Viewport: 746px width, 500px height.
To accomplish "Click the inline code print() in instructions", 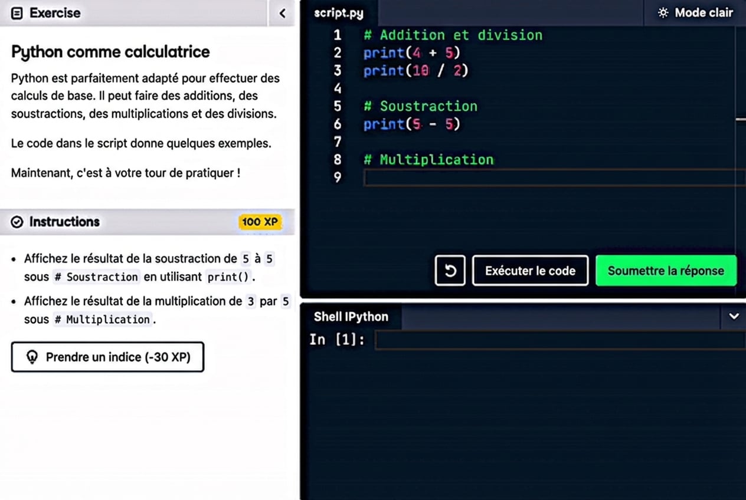I will [228, 277].
